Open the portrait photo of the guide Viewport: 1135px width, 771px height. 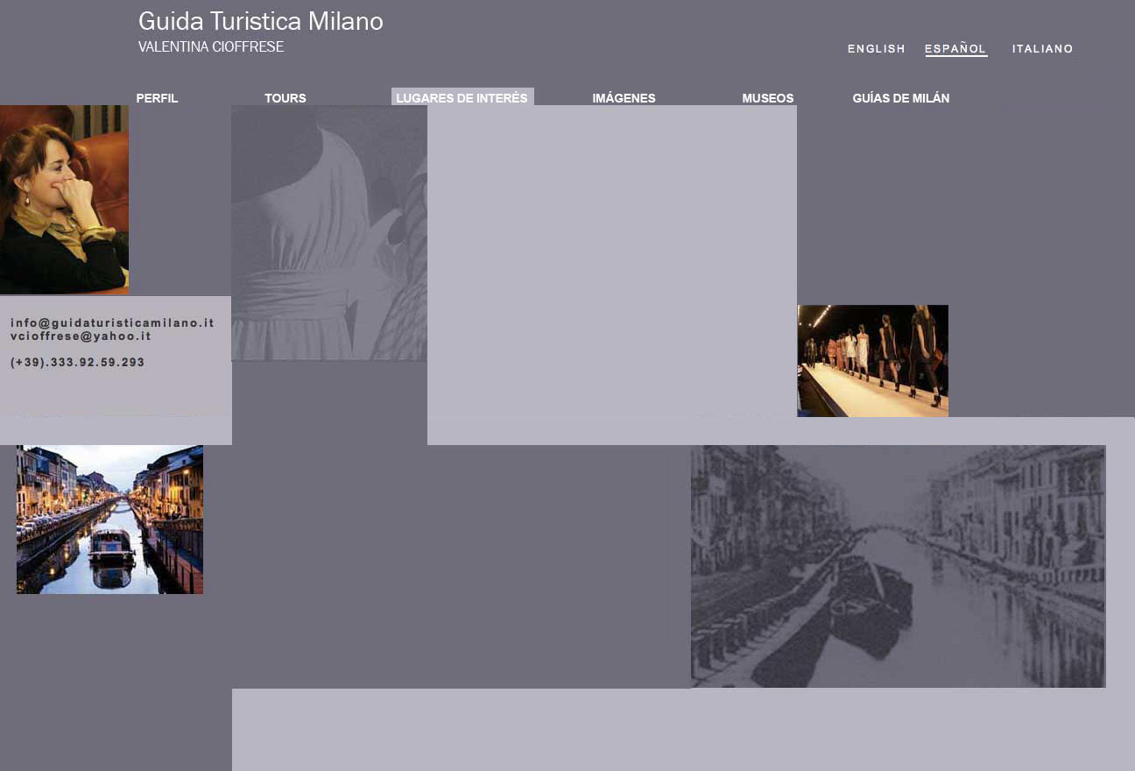click(64, 200)
